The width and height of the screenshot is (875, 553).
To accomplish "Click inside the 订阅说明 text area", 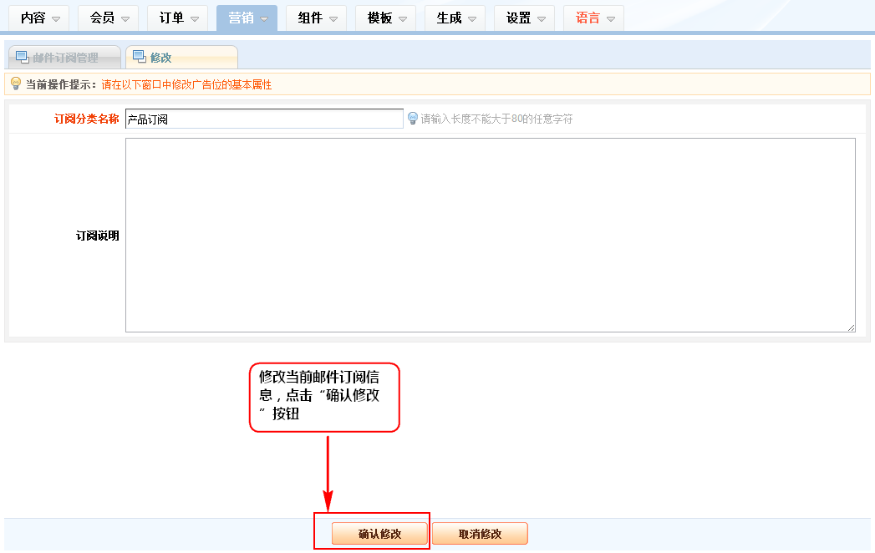I will [490, 235].
